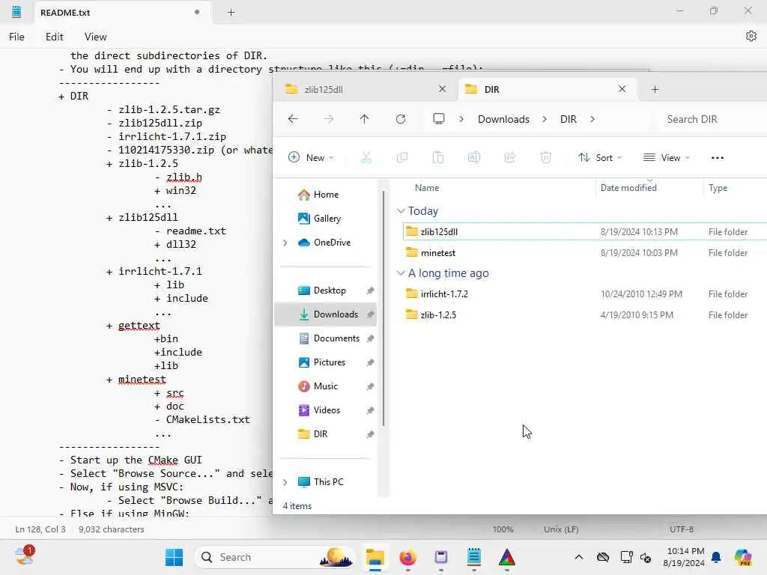Image resolution: width=767 pixels, height=575 pixels.
Task: Show hidden system tray icons
Action: tap(579, 557)
